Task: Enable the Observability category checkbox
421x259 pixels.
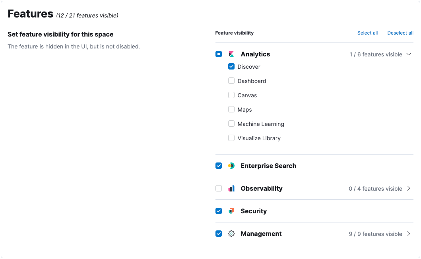Action: [x=219, y=189]
